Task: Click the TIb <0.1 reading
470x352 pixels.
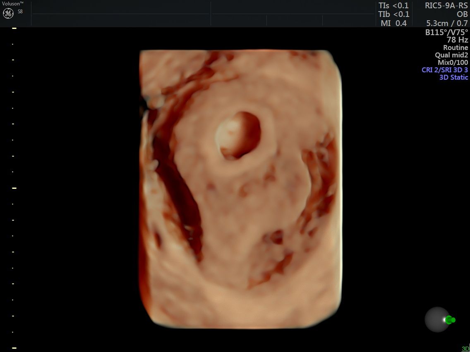Action: [x=393, y=14]
